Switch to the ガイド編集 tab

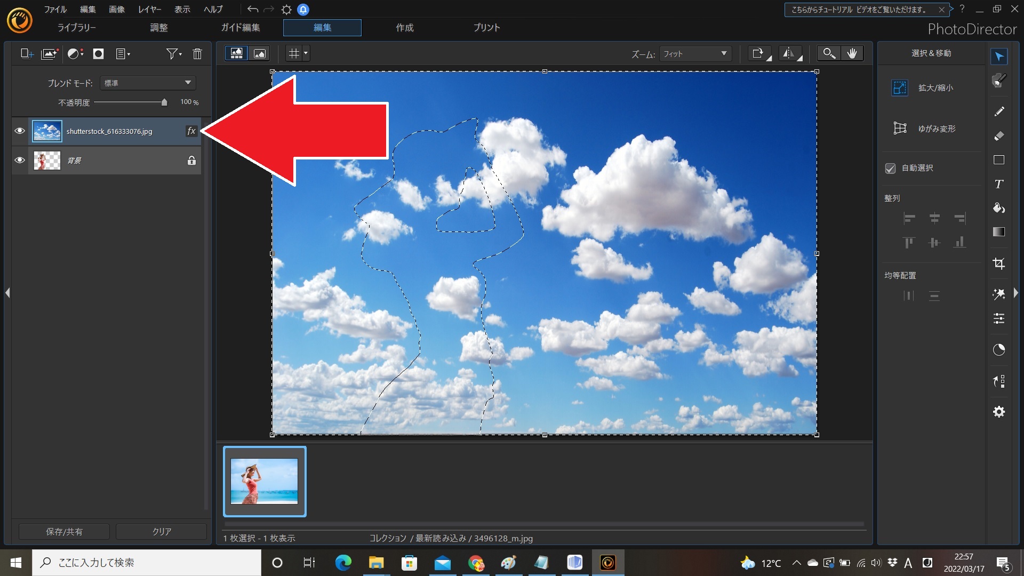pos(241,28)
